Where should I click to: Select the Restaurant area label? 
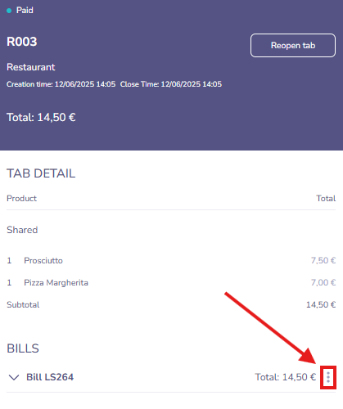[x=31, y=67]
